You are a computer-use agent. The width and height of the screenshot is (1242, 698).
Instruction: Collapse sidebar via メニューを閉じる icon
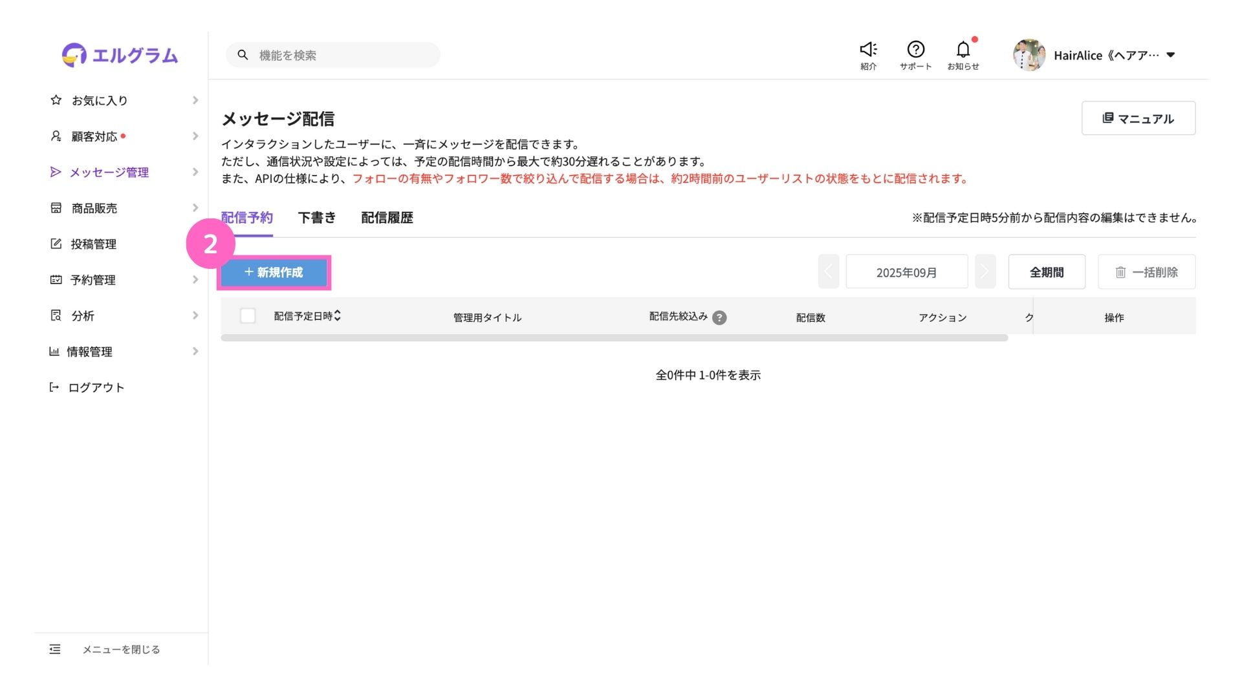click(55, 649)
